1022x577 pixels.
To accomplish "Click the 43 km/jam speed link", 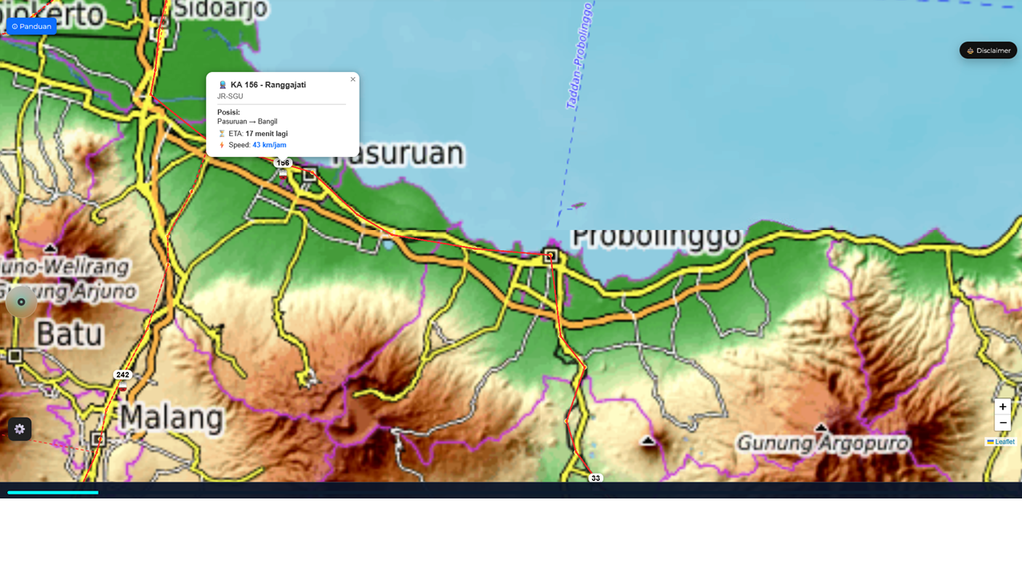I will (268, 145).
